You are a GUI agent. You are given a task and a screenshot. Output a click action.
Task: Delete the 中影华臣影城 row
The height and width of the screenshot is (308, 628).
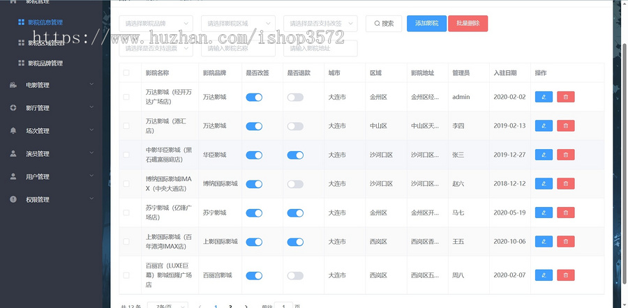(565, 155)
